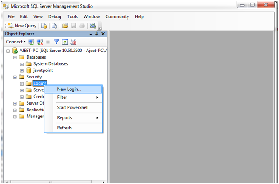The image size is (279, 184).
Task: Expand the System Databases node
Action: pos(22,64)
